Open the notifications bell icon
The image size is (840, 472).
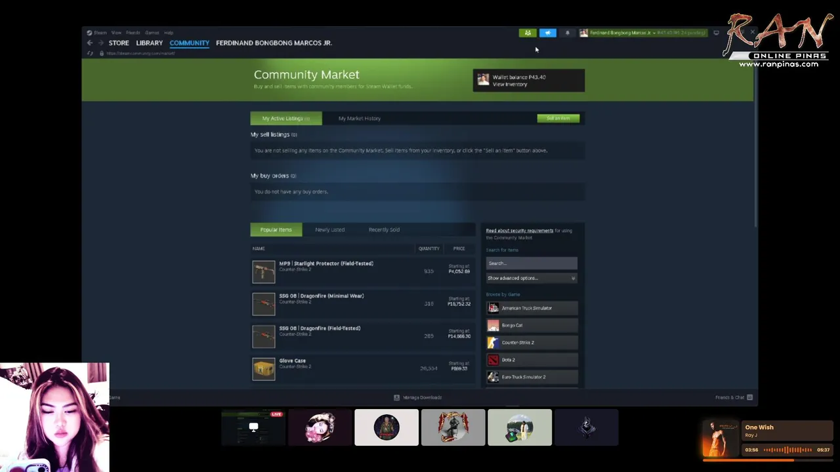pyautogui.click(x=568, y=33)
